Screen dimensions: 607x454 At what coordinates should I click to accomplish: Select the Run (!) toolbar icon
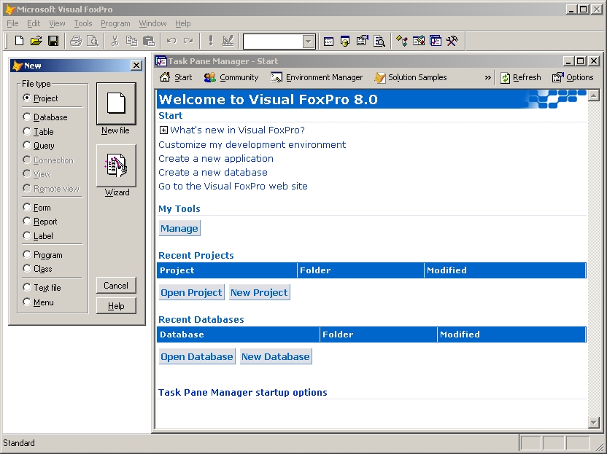click(x=210, y=41)
